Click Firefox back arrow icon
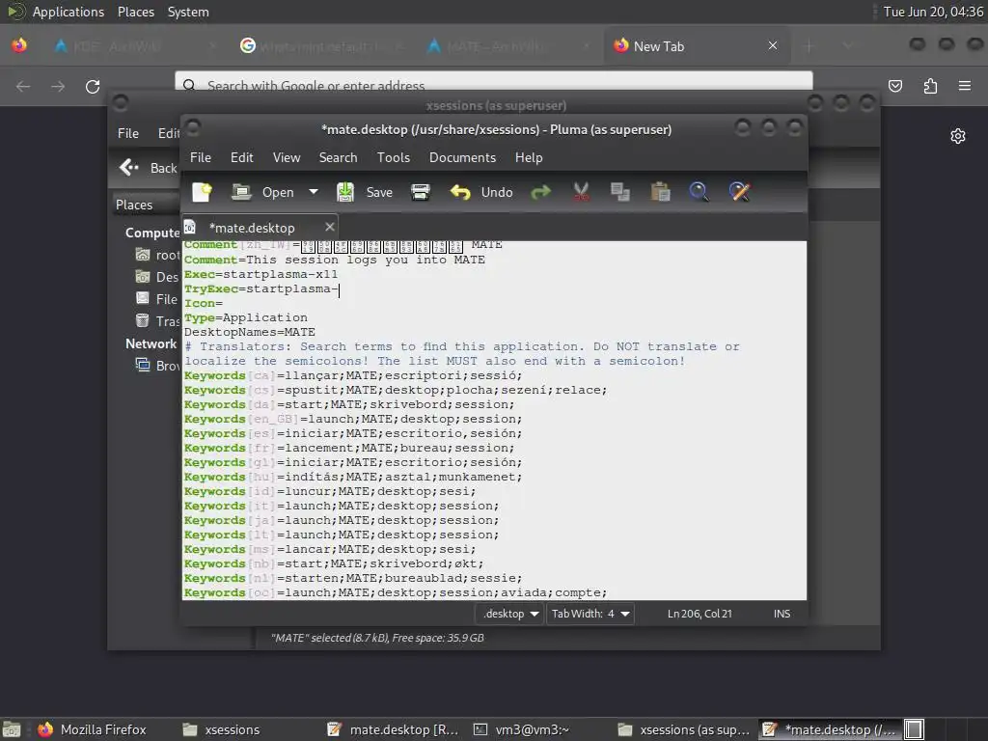988x741 pixels. pyautogui.click(x=23, y=86)
